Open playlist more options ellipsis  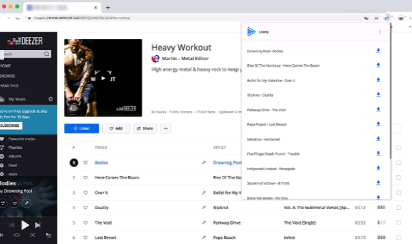coord(166,128)
